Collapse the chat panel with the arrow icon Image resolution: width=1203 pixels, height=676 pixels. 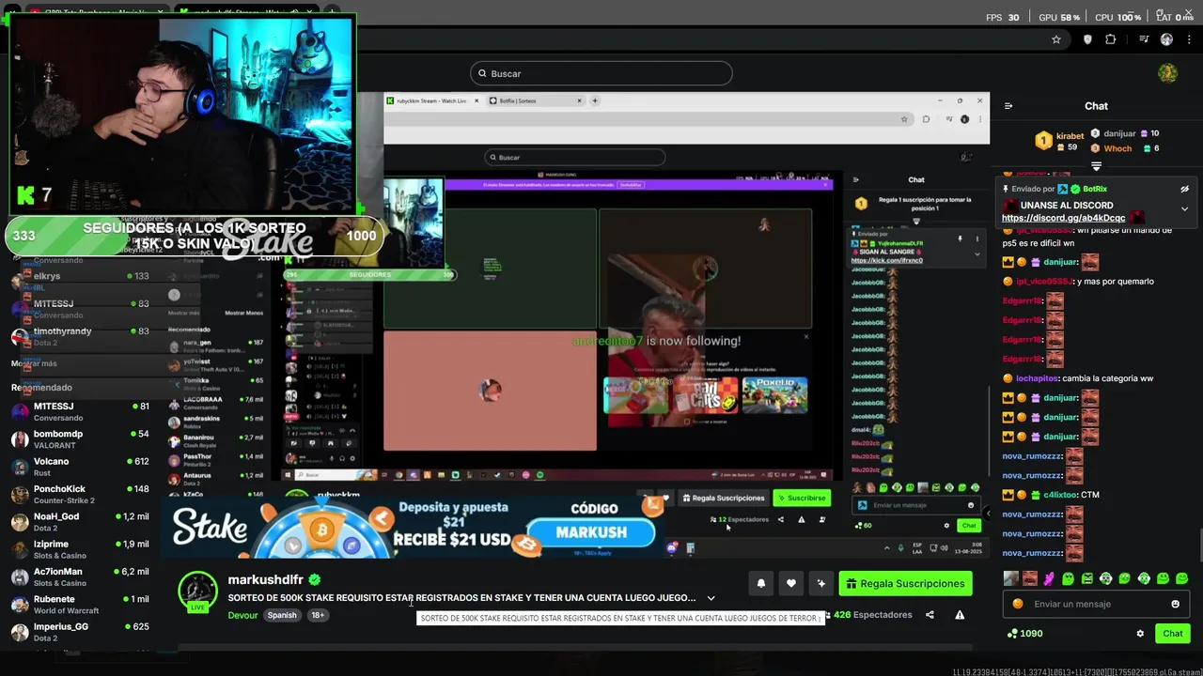pos(1008,106)
